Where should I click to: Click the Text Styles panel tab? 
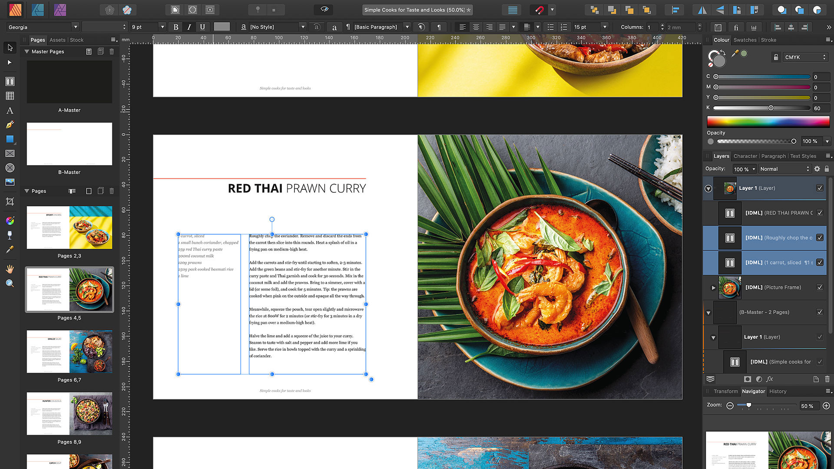click(x=802, y=156)
